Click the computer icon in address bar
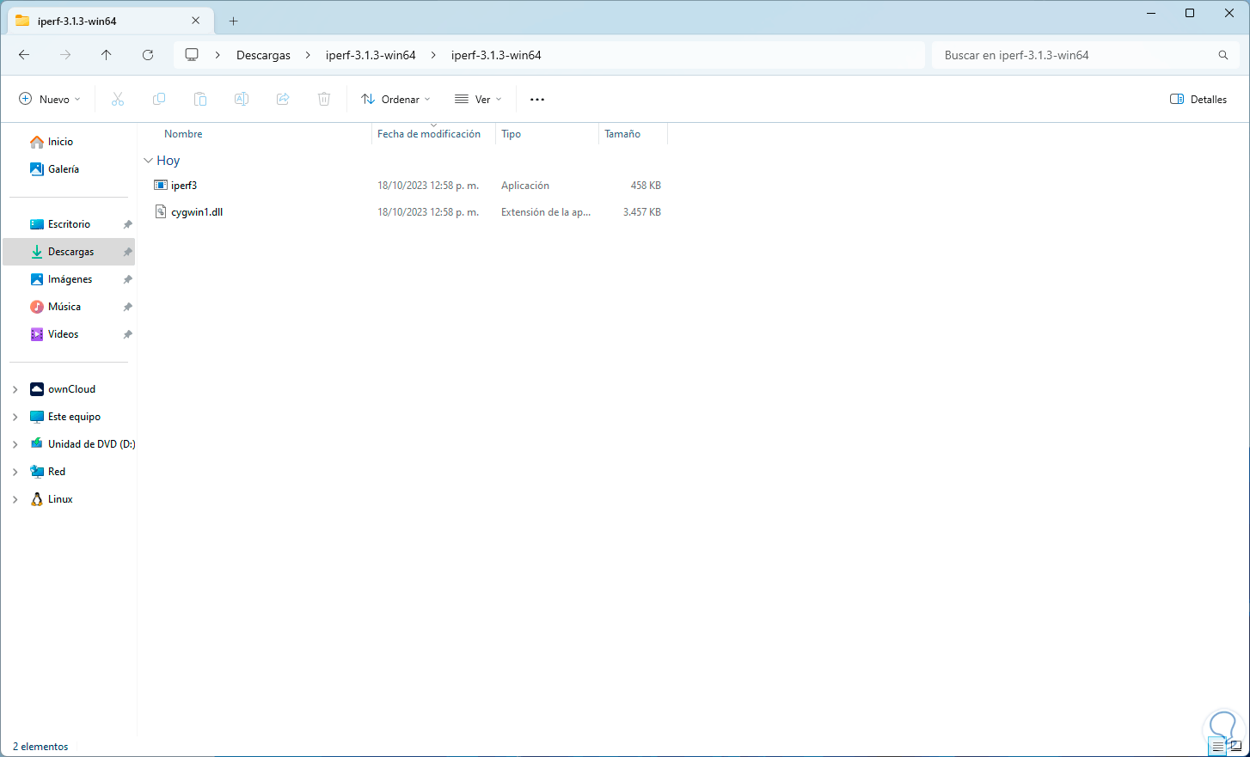This screenshot has height=757, width=1250. tap(192, 55)
